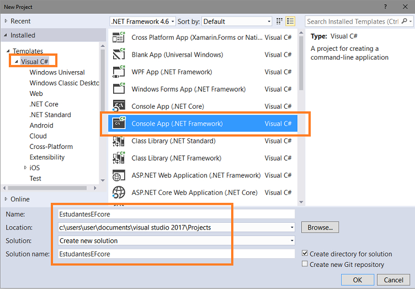
Task: Expand the Online section
Action: (6, 199)
